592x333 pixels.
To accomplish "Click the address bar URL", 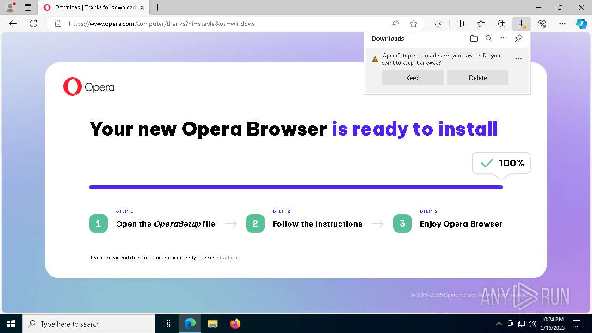I will pyautogui.click(x=162, y=24).
